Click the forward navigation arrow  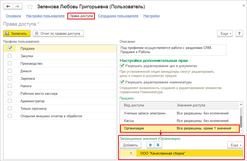(17, 6)
